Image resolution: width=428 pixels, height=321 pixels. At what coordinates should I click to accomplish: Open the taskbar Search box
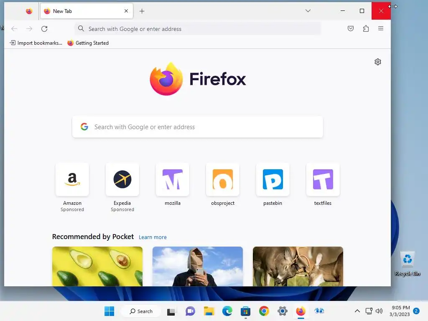tap(141, 311)
